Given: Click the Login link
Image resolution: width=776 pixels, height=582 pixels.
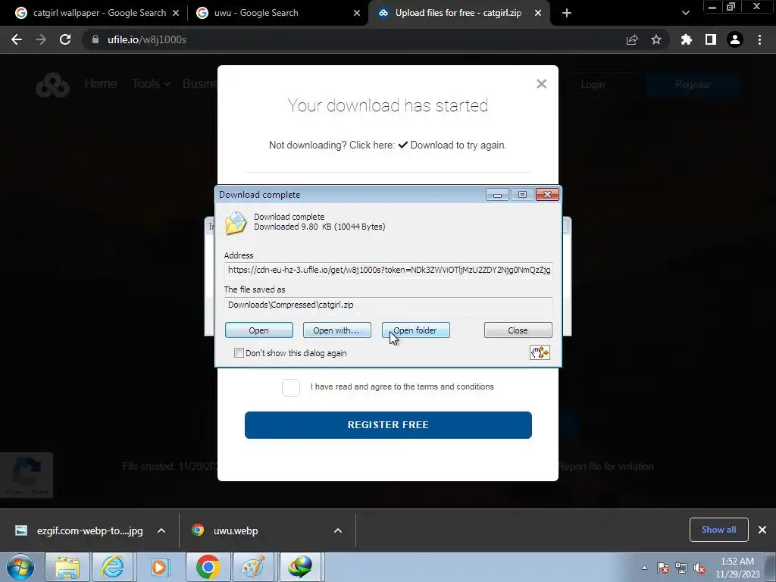Looking at the screenshot, I should pos(593,85).
